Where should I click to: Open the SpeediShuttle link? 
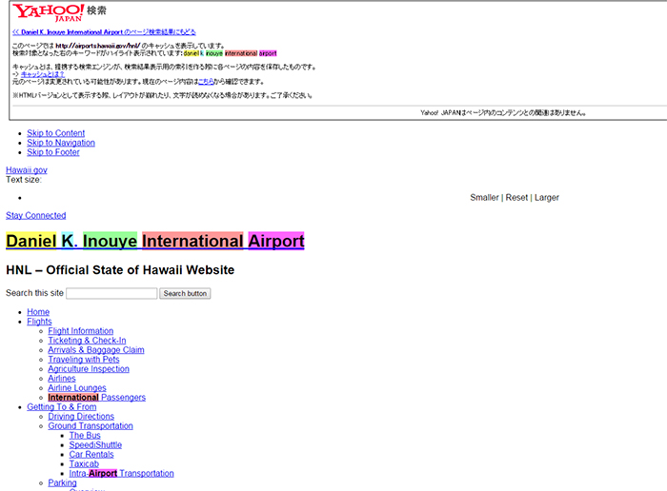pos(95,445)
